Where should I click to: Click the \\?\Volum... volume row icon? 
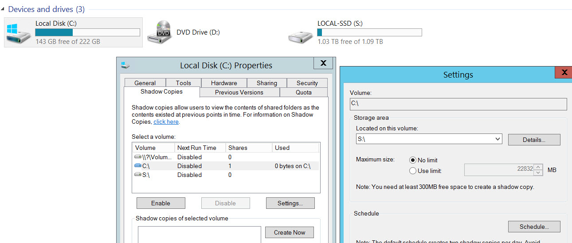[x=138, y=157]
